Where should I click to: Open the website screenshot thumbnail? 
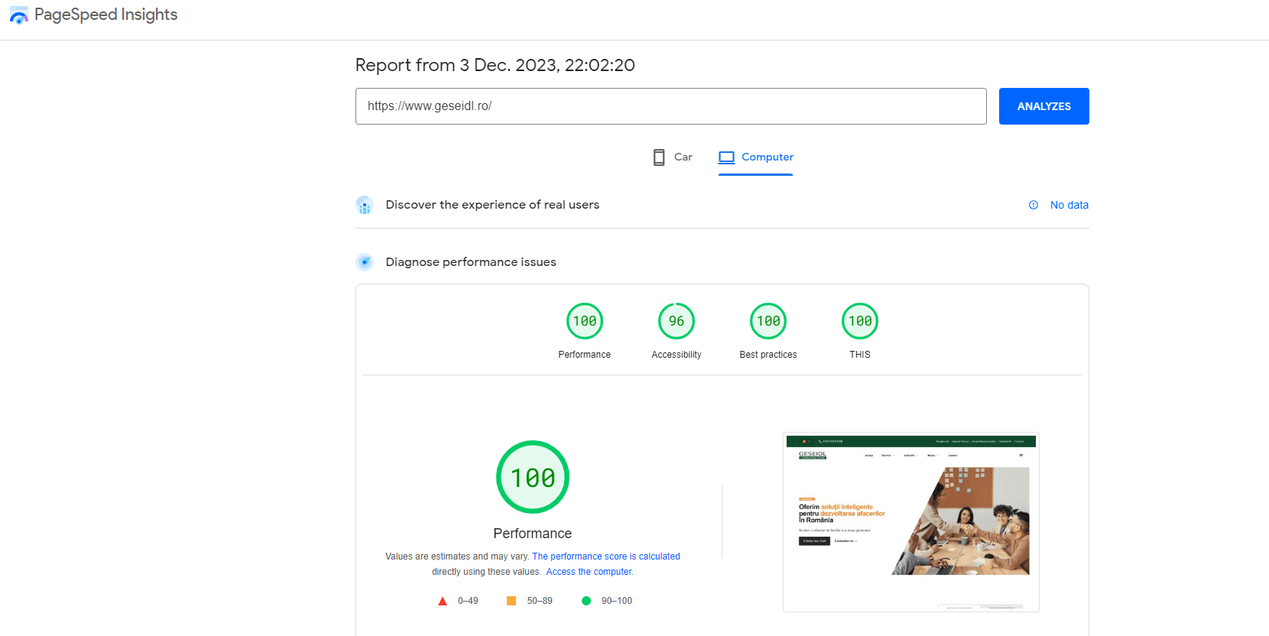point(910,521)
